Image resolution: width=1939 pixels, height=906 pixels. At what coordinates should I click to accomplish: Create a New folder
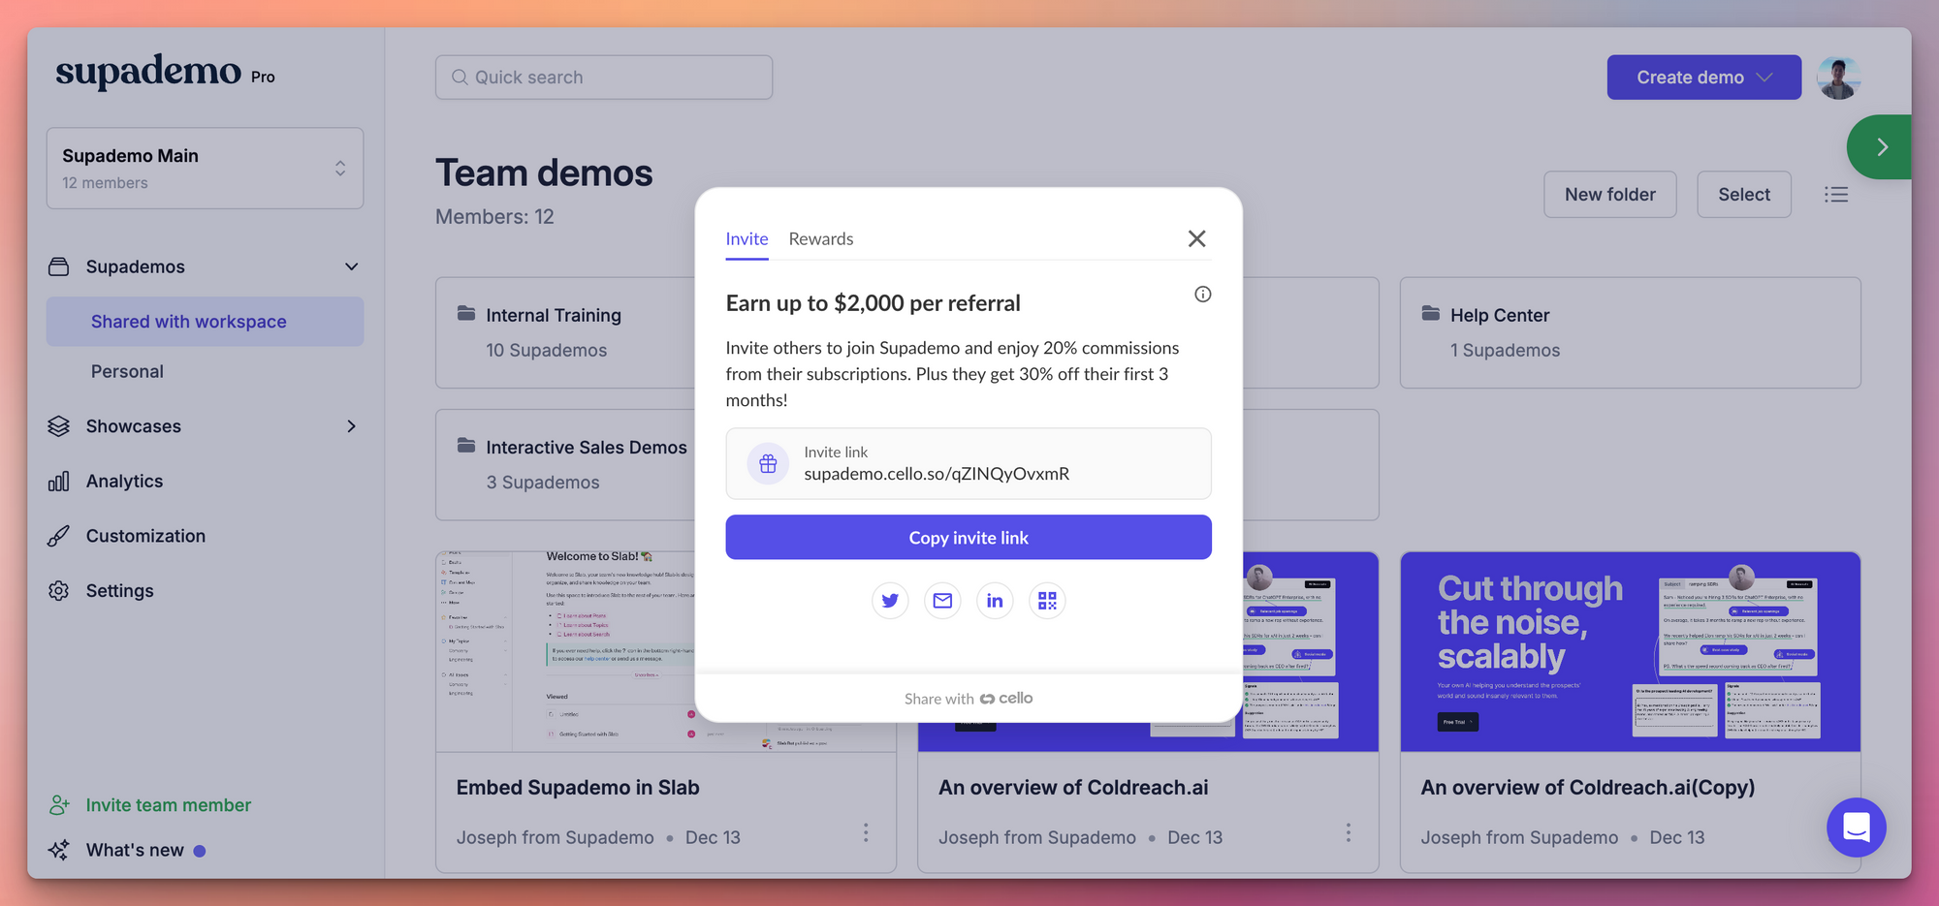[1610, 195]
